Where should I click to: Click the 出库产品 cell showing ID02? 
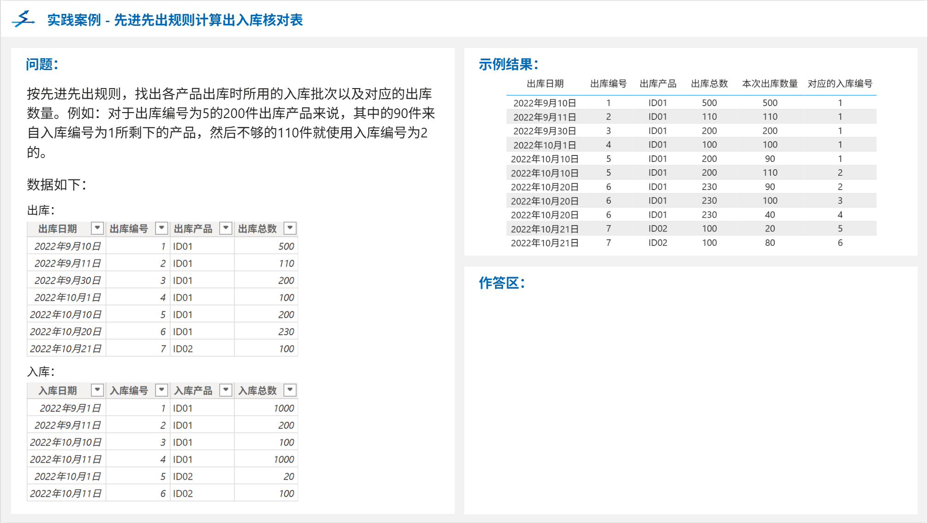(183, 349)
